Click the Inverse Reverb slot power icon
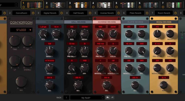The height and width of the screenshot is (101, 185). pos(118,13)
